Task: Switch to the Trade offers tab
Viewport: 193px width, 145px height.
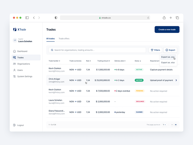Action: click(64, 39)
